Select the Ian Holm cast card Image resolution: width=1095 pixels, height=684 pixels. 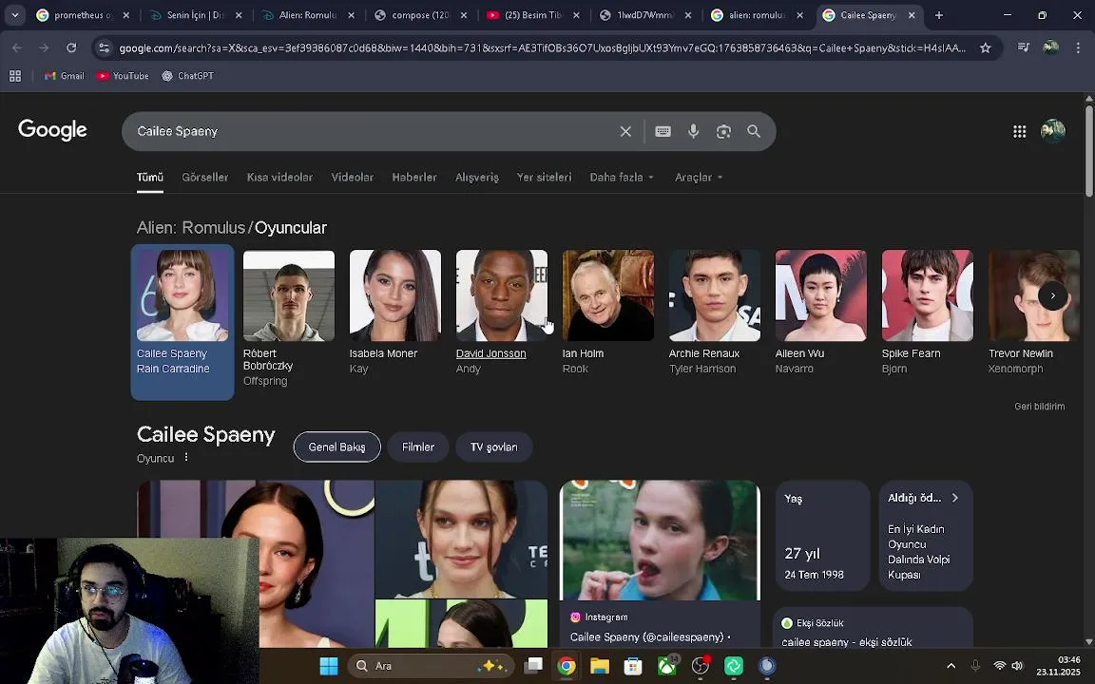608,312
